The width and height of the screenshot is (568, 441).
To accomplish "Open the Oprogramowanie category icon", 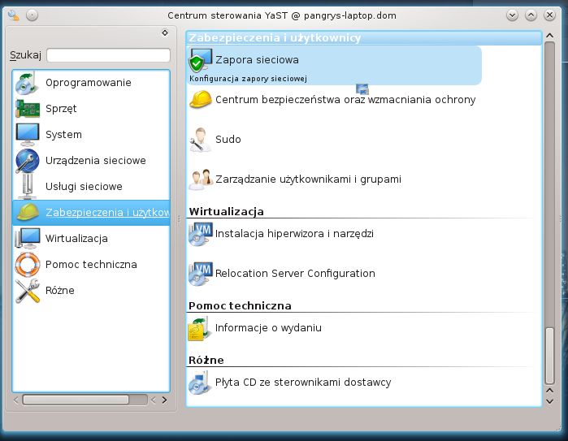I will [x=27, y=83].
